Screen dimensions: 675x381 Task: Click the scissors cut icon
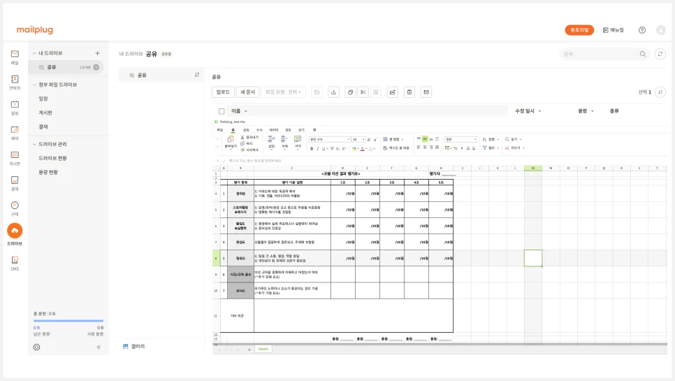coord(363,92)
